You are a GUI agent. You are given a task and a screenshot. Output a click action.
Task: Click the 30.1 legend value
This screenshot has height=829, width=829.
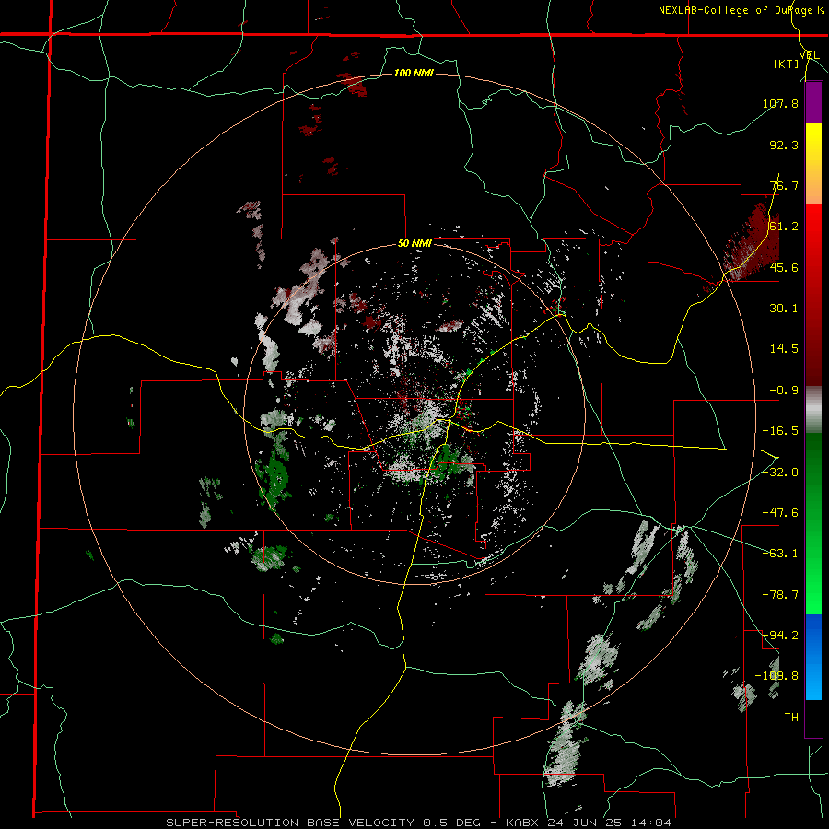tap(784, 309)
